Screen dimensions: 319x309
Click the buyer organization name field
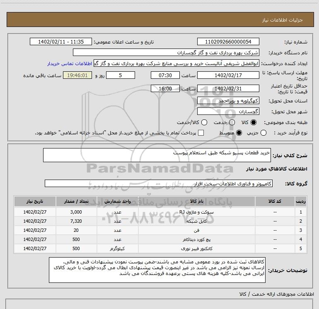(x=166, y=52)
